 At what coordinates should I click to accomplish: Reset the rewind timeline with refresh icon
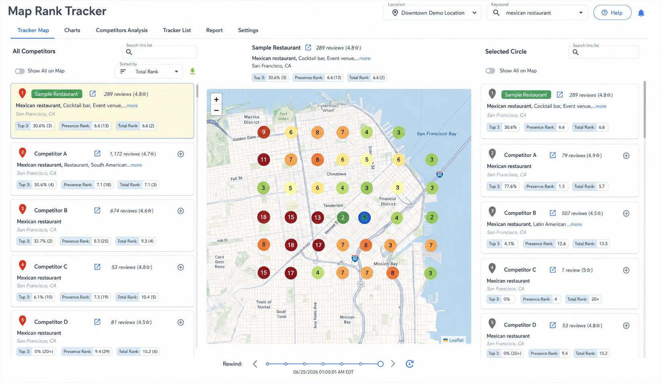[x=410, y=364]
